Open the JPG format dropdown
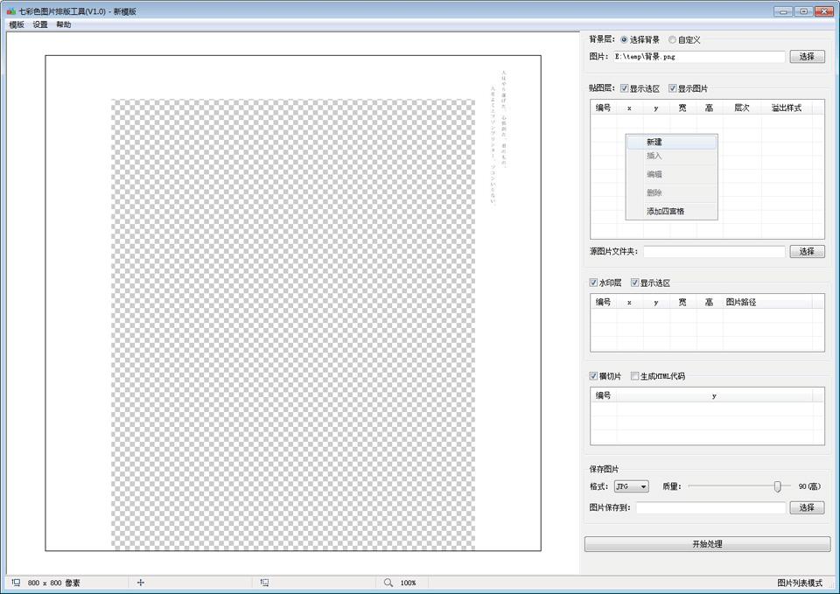 point(631,486)
